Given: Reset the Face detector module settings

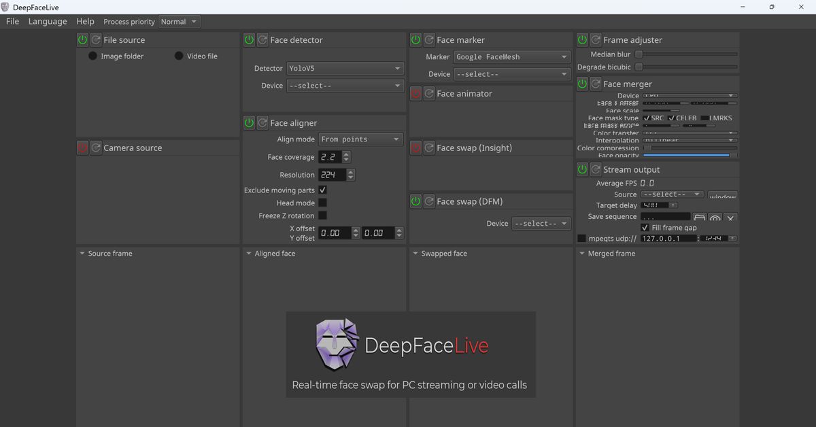Looking at the screenshot, I should [262, 40].
